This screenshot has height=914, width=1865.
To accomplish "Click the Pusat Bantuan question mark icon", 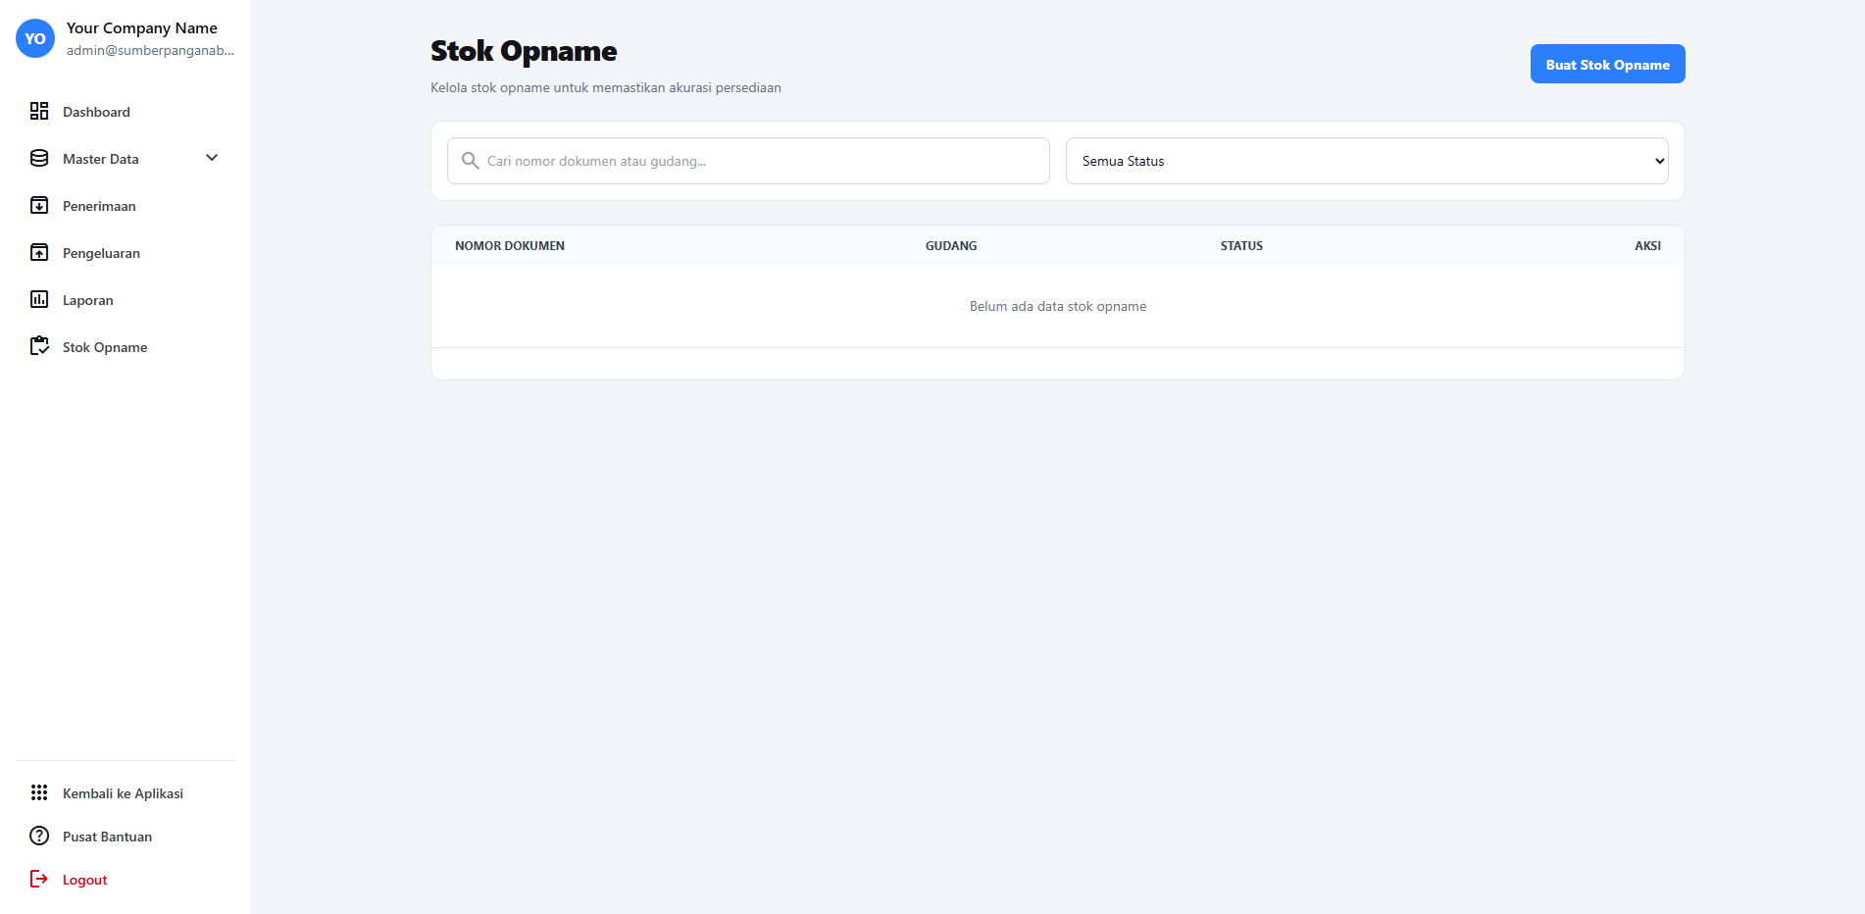I will (39, 836).
